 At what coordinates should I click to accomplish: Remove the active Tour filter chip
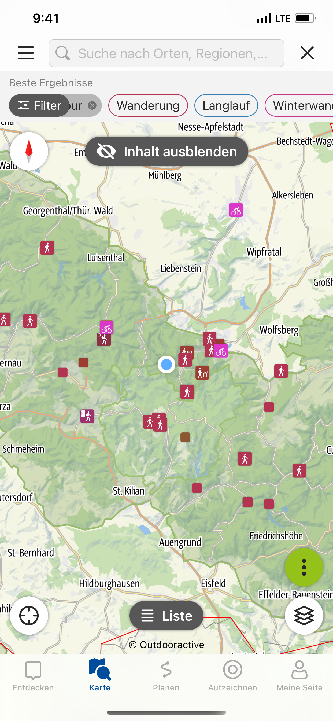point(92,105)
